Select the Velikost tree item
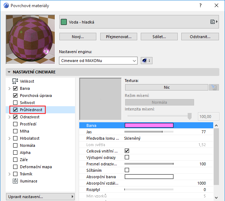The image size is (225, 201). [x=27, y=81]
